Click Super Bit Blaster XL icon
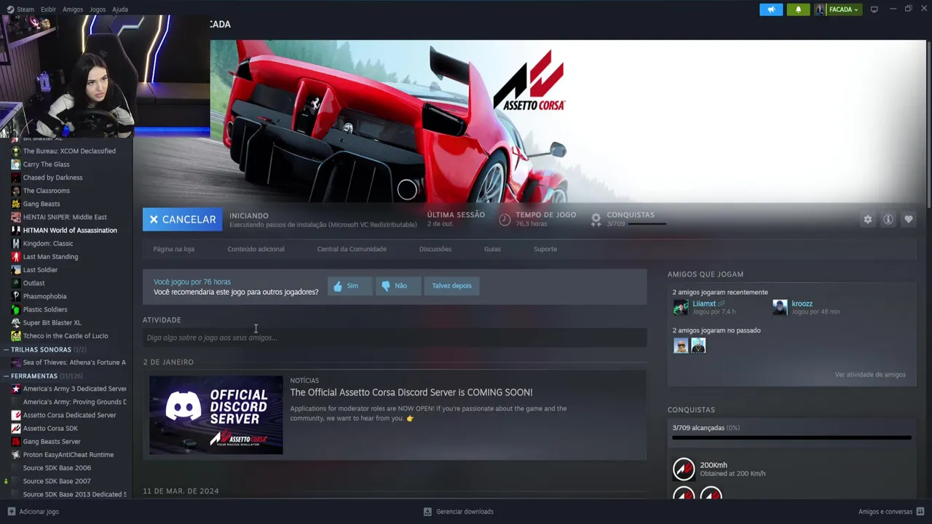932x524 pixels. pyautogui.click(x=16, y=322)
